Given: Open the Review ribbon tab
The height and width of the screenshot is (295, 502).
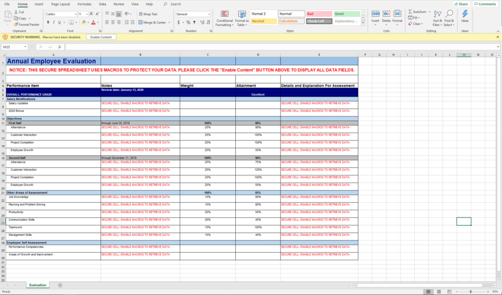Looking at the screenshot, I should pos(119,4).
